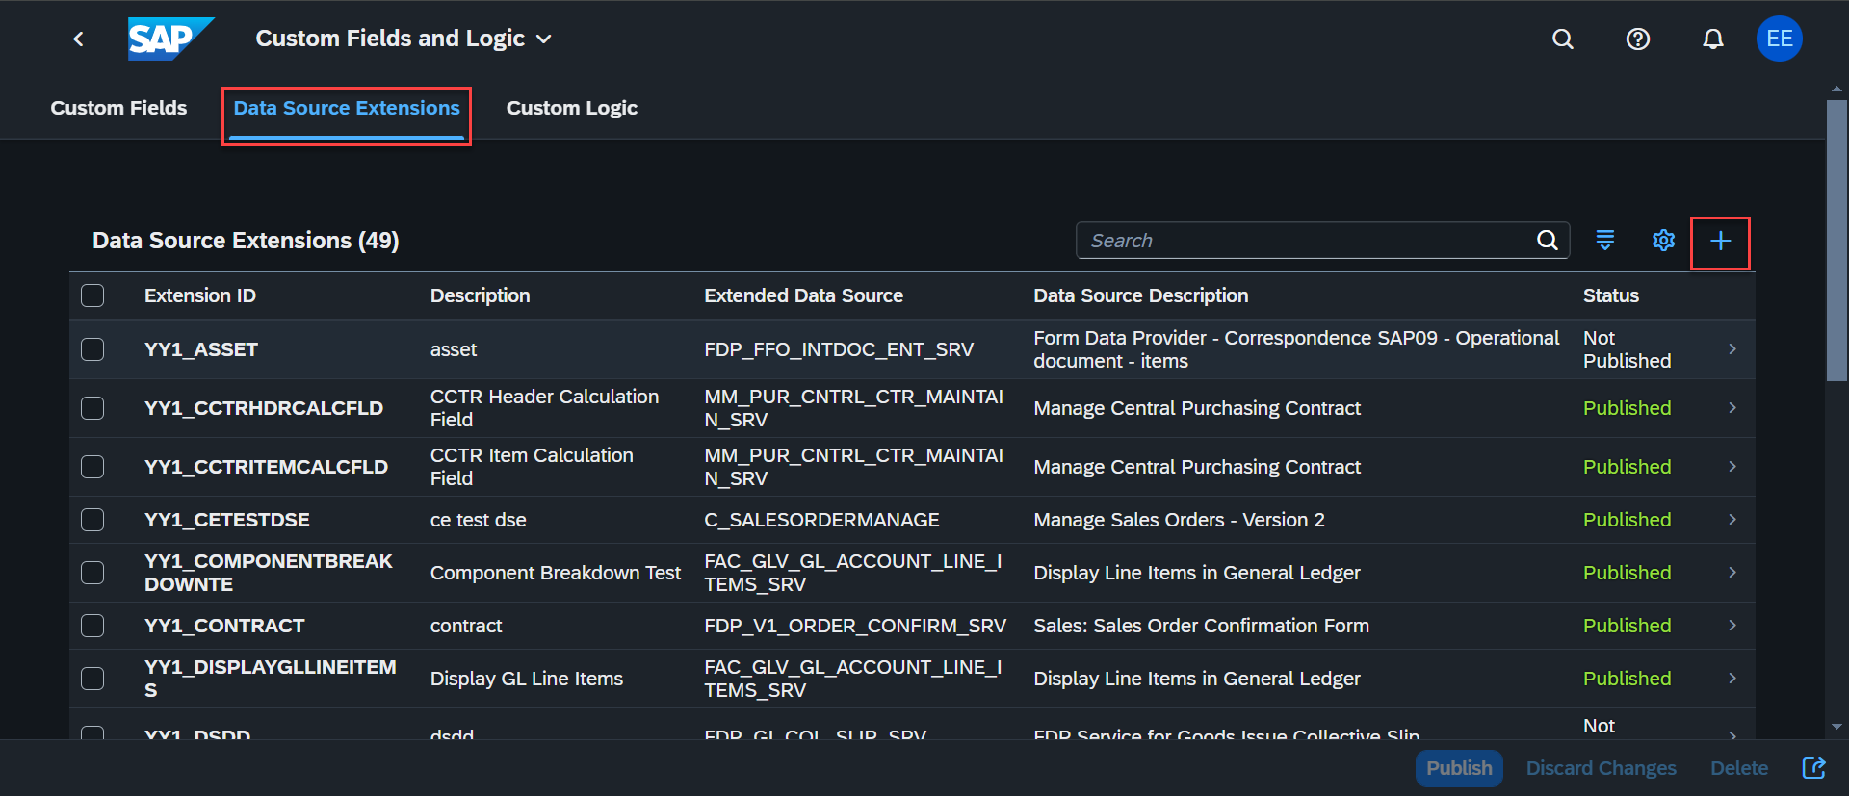Select the YY1_CCTRITEMCALCFLD row checkbox
Image resolution: width=1849 pixels, height=796 pixels.
pyautogui.click(x=92, y=467)
